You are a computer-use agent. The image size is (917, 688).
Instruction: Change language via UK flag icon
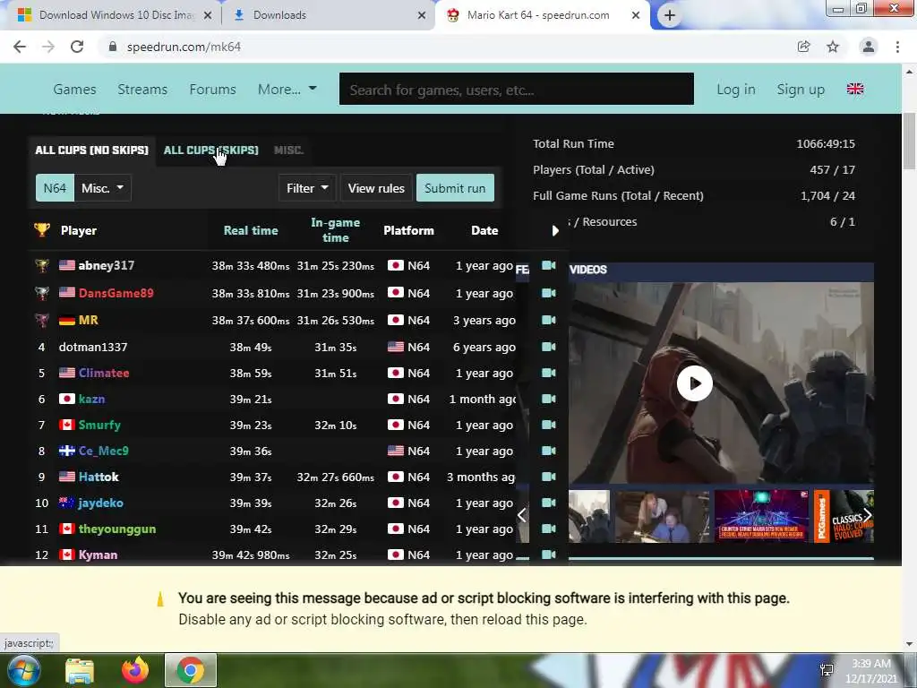(855, 89)
